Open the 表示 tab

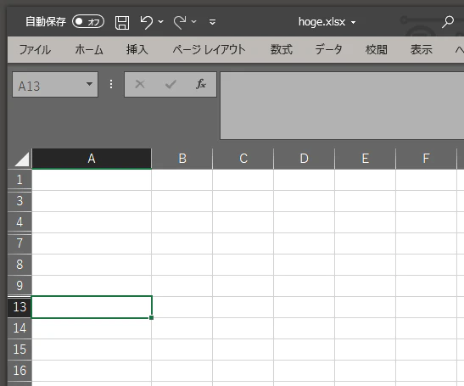(x=422, y=49)
